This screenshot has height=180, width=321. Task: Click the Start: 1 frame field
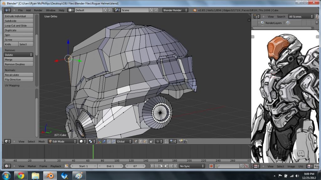tap(83, 166)
